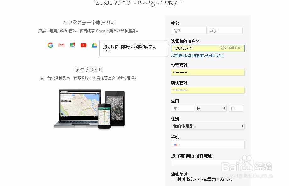Click the 验证身份 label
The image size is (289, 186).
point(179,174)
